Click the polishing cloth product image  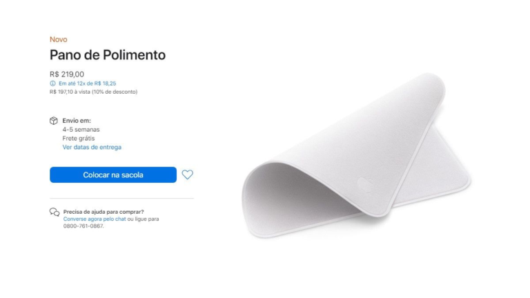pyautogui.click(x=356, y=155)
